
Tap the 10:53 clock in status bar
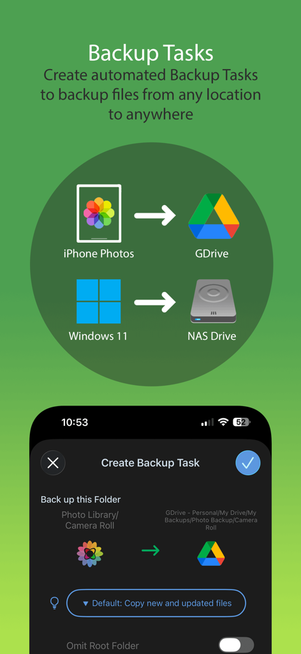pos(75,422)
